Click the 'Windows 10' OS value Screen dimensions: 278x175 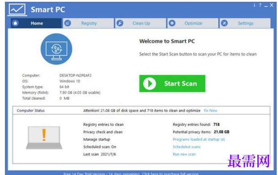70,81
